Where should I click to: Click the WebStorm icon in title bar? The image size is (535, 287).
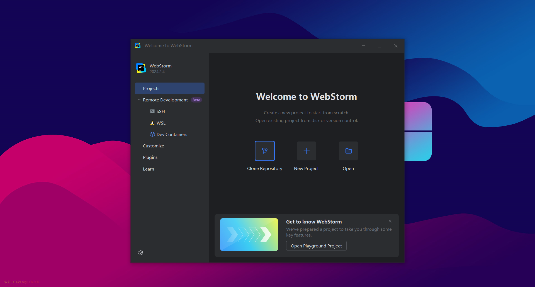pyautogui.click(x=138, y=45)
